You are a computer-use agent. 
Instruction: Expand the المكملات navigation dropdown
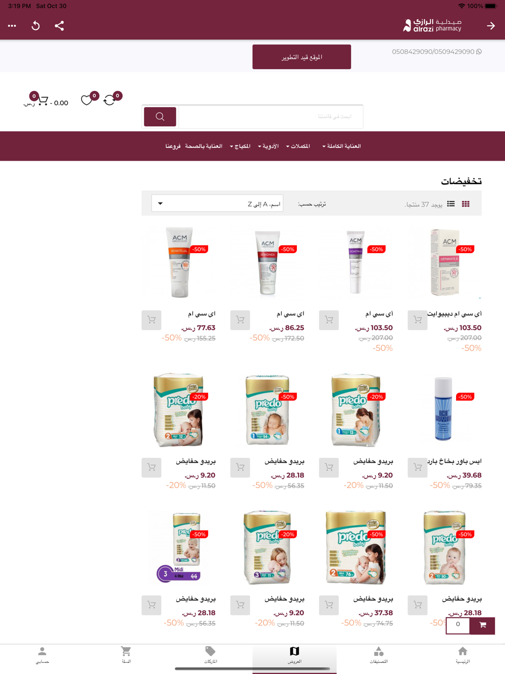(298, 146)
